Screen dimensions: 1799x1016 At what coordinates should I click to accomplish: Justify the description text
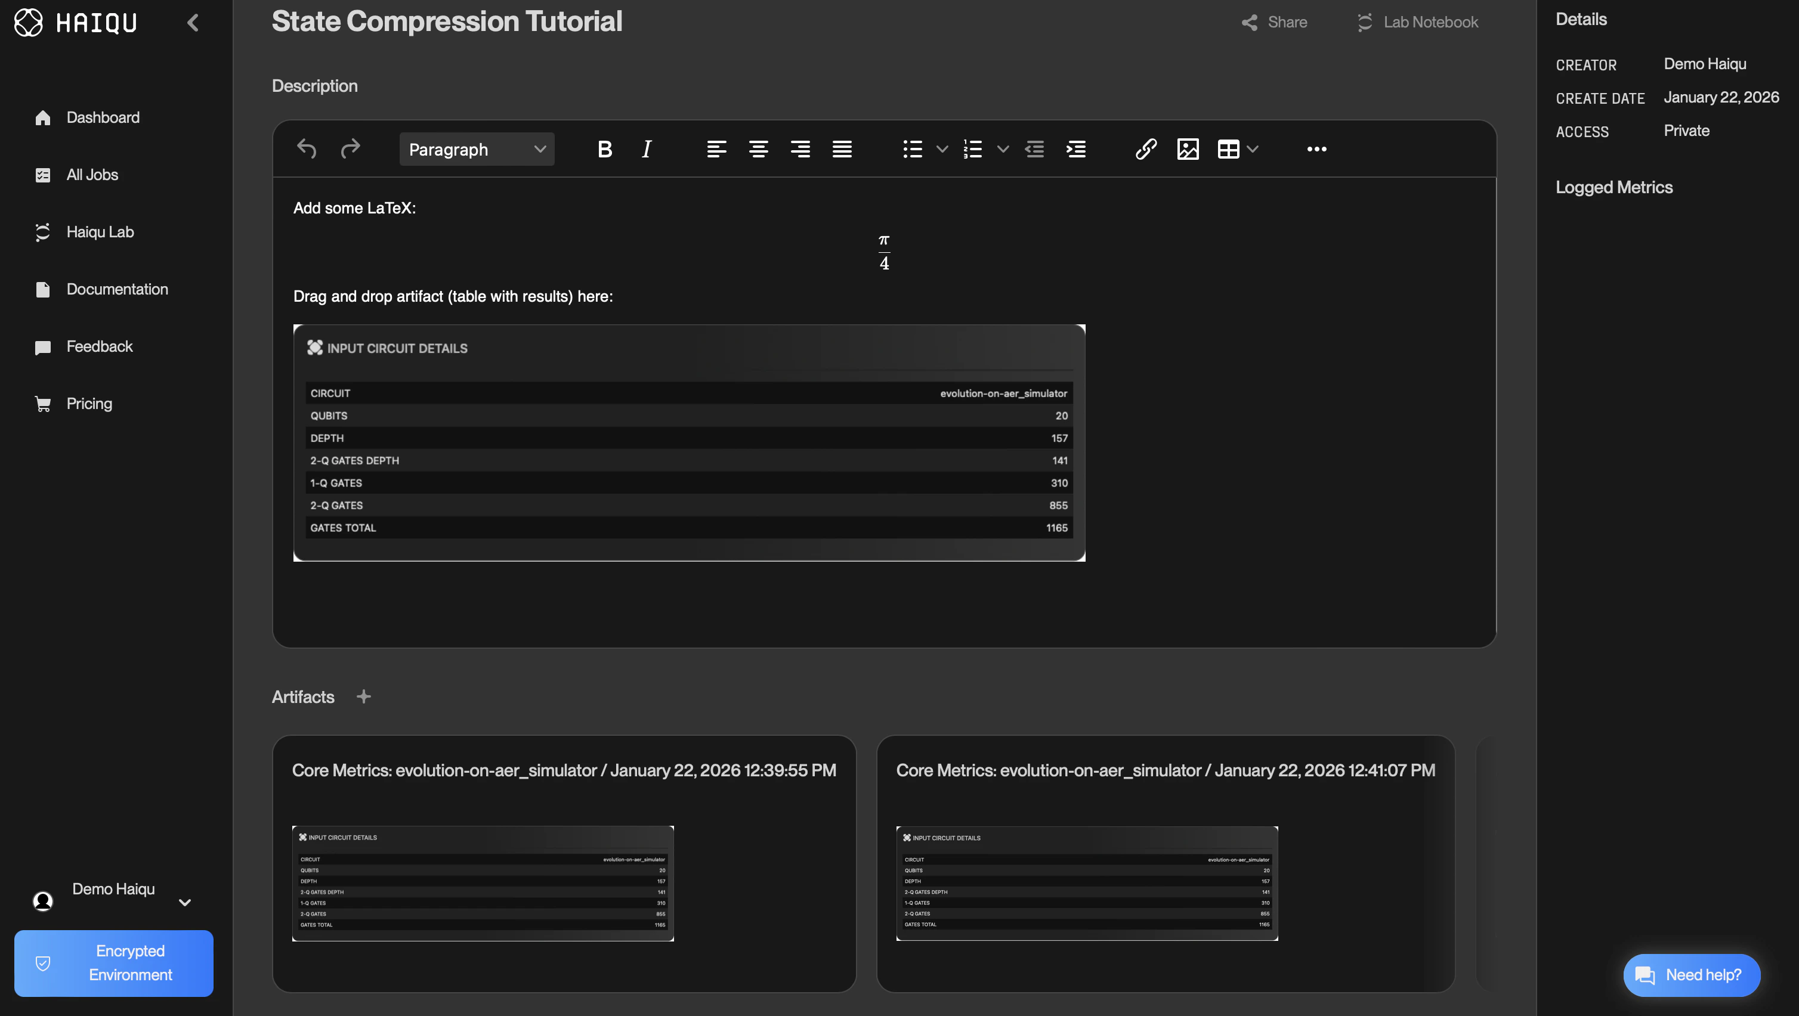(842, 148)
